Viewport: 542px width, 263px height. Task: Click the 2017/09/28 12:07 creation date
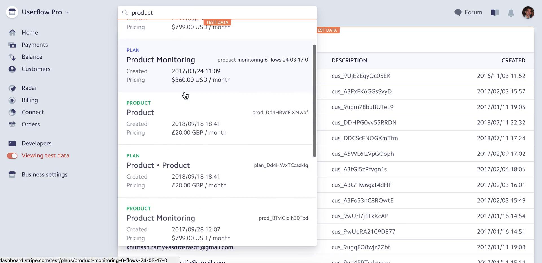coord(196,229)
